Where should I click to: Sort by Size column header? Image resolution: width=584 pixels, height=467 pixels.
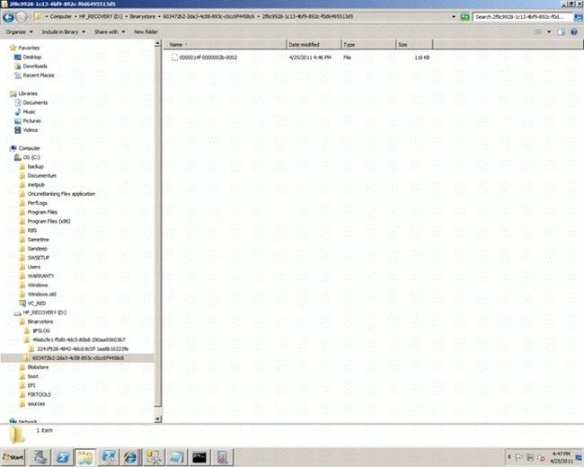(414, 45)
